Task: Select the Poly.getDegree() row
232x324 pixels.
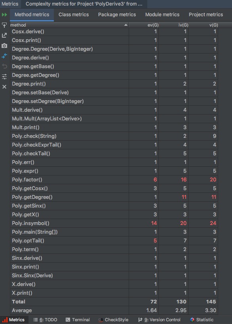Action: [x=114, y=197]
